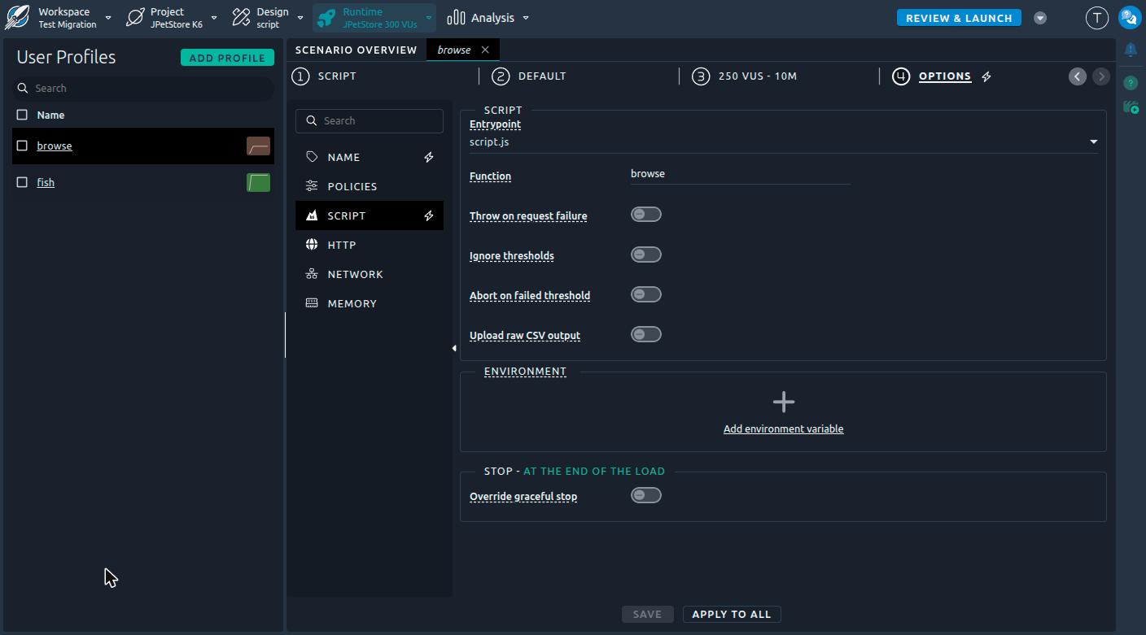The width and height of the screenshot is (1146, 635).
Task: Go to previous step arrow
Action: coord(1078,76)
